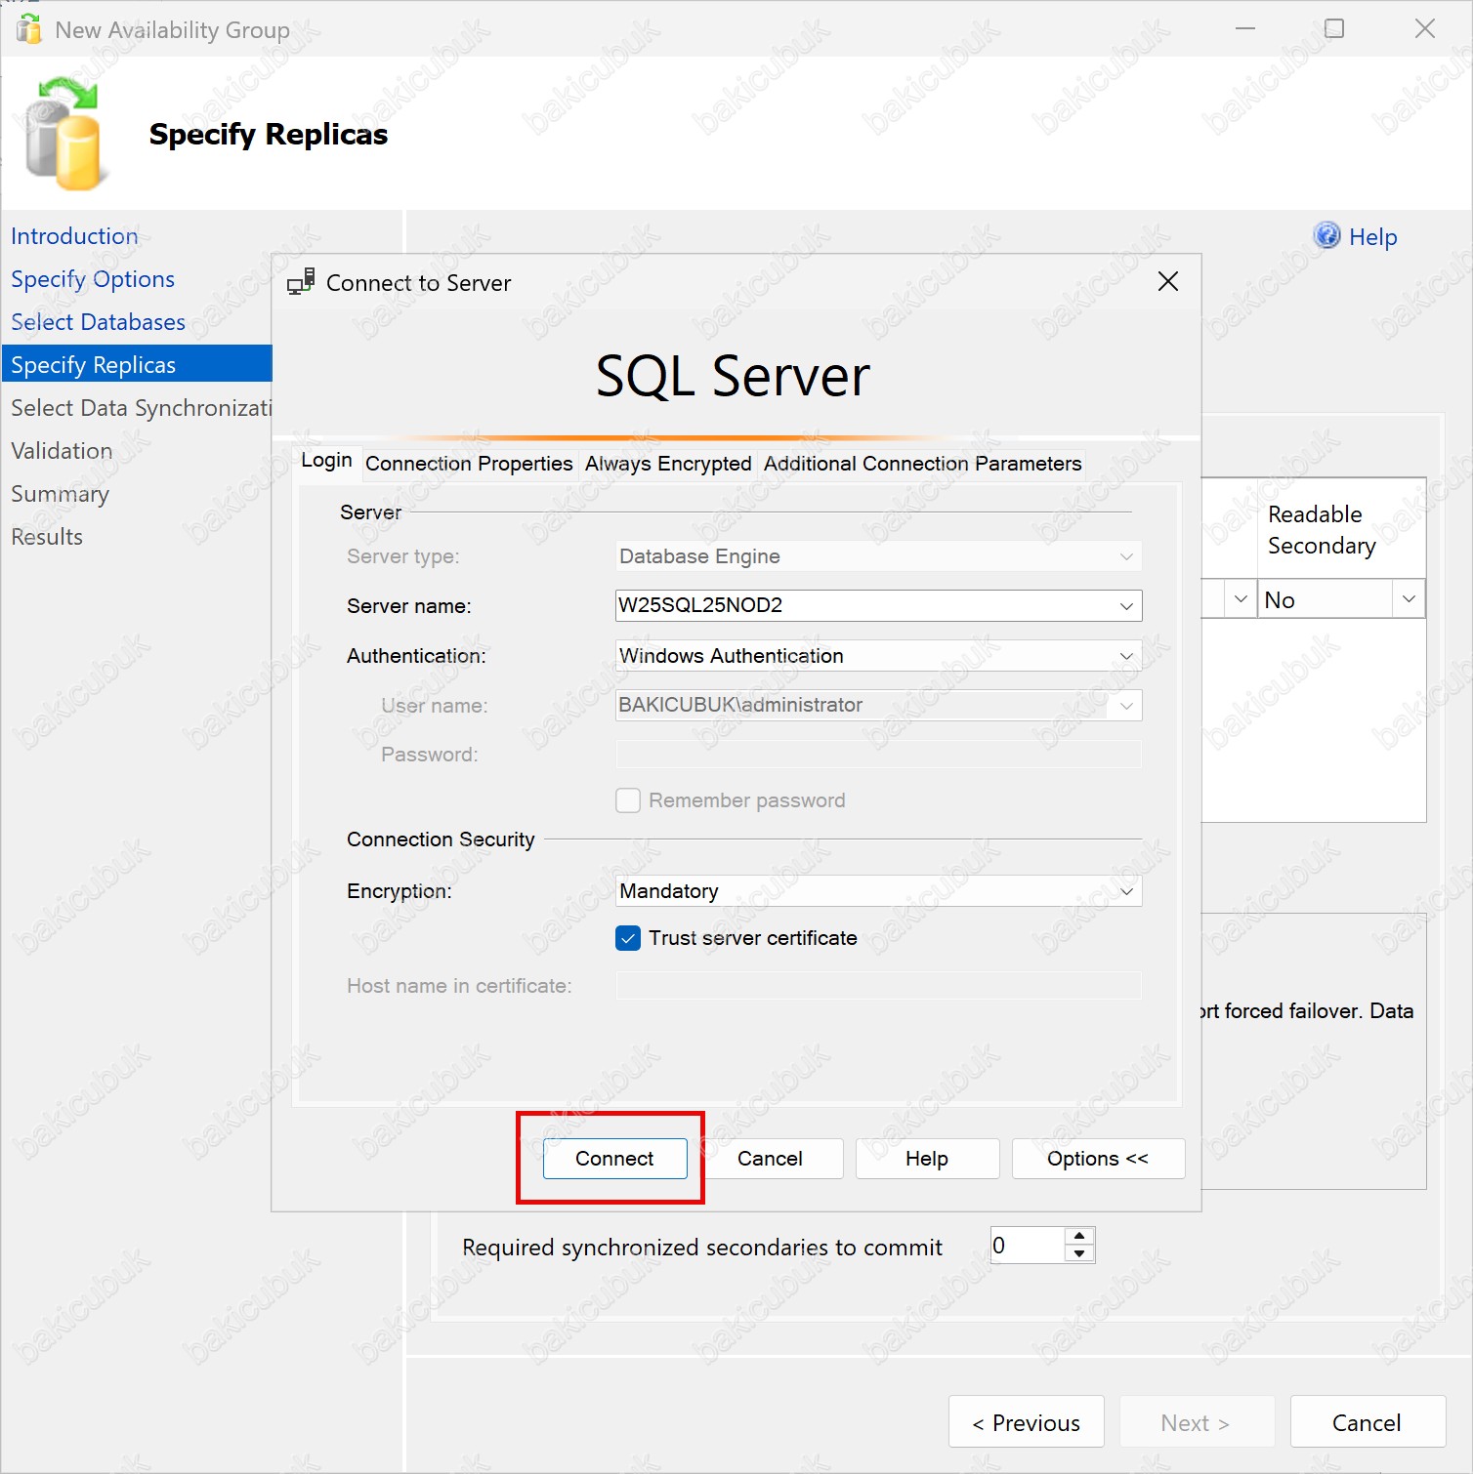Viewport: 1473px width, 1474px height.
Task: Click the blue Help globe icon
Action: 1326,236
